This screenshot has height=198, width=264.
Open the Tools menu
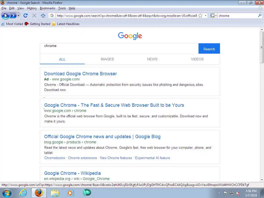tap(62, 8)
